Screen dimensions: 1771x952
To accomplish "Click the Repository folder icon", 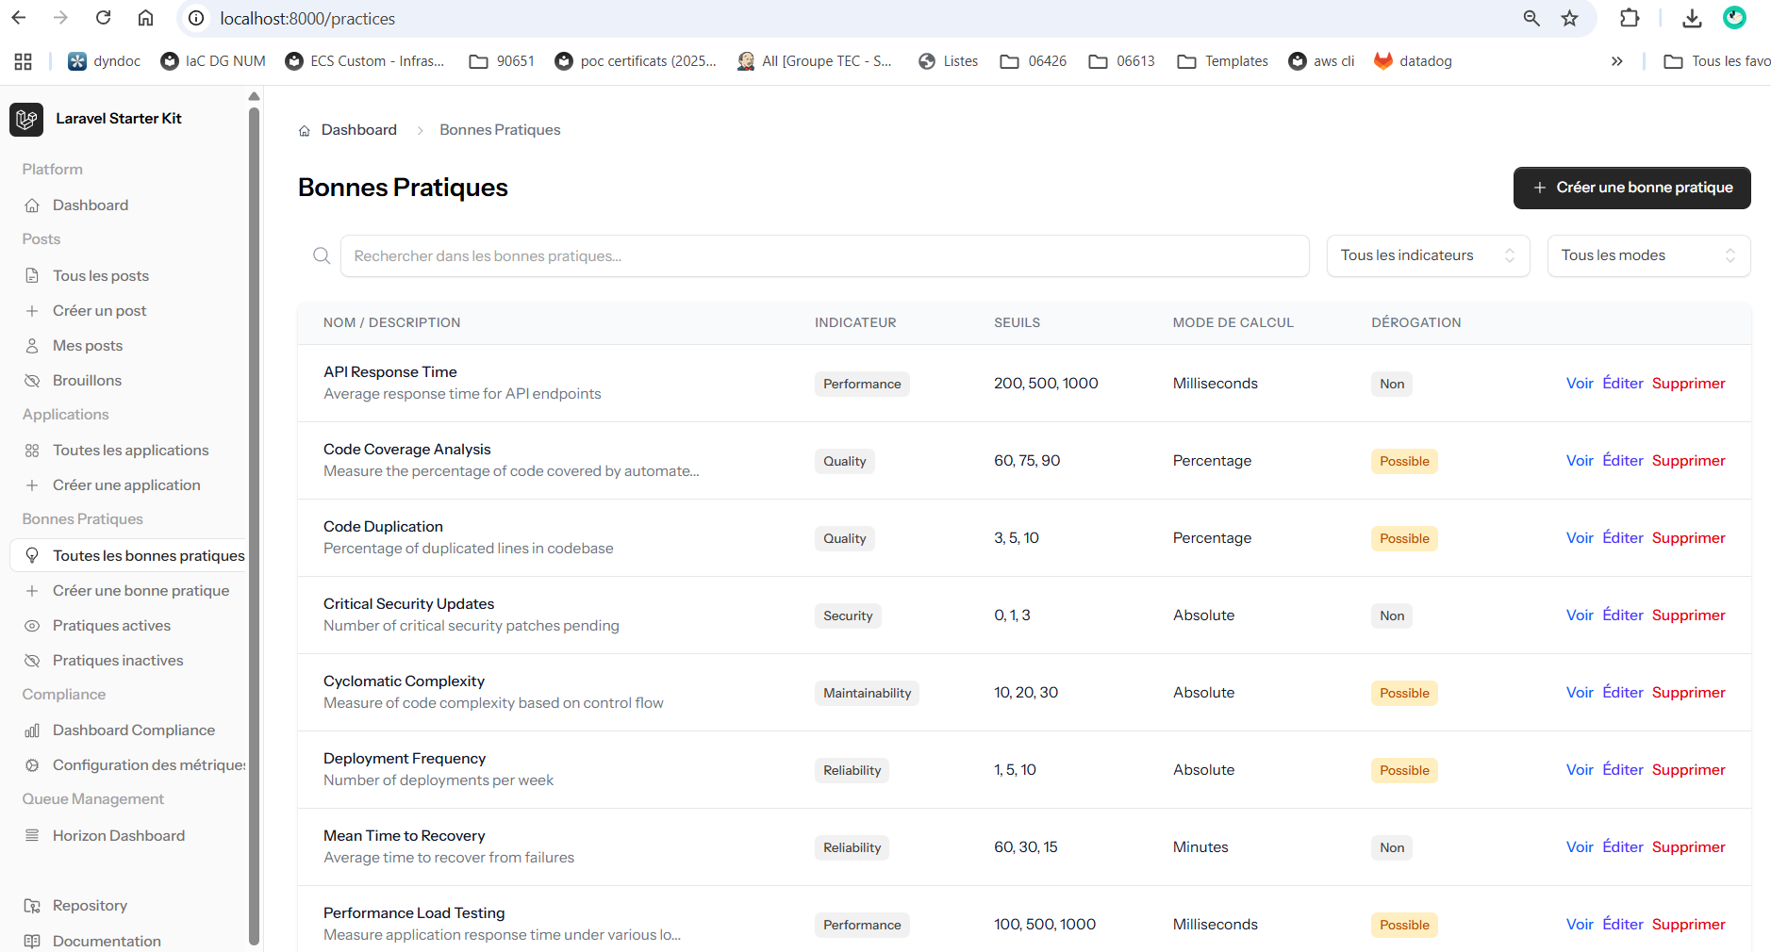I will click(x=32, y=906).
